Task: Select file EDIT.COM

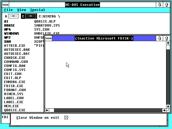Action: point(13,74)
